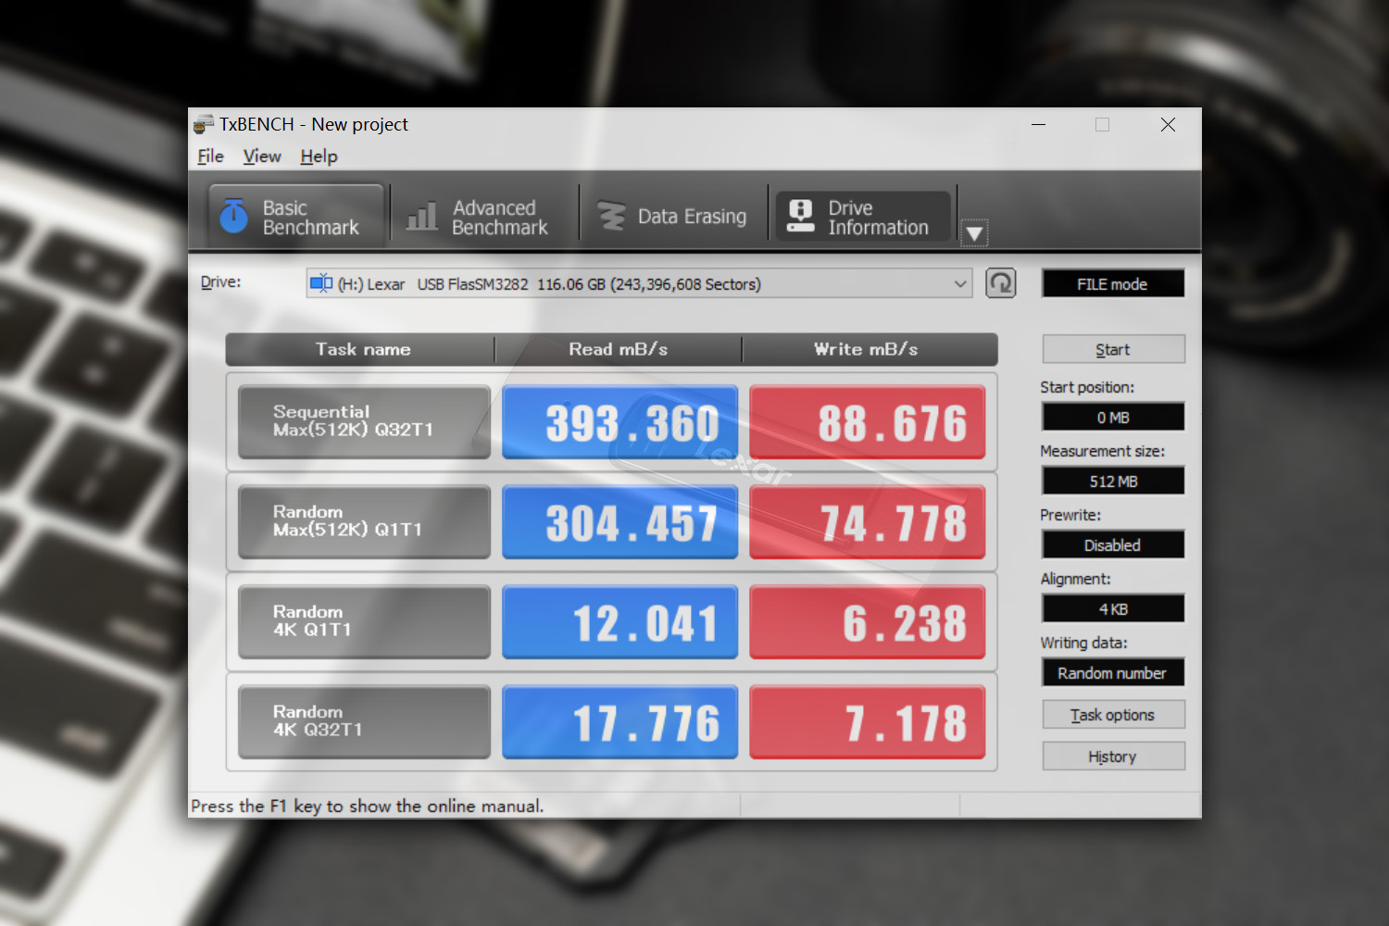Open the Help menu

[x=319, y=156]
